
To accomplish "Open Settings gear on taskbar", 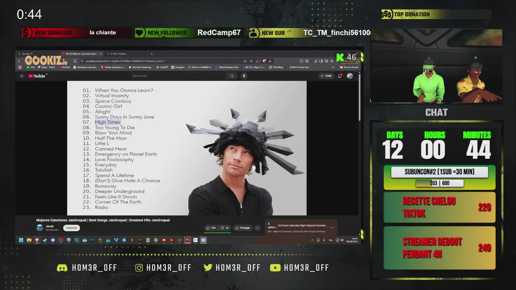I will [x=156, y=240].
